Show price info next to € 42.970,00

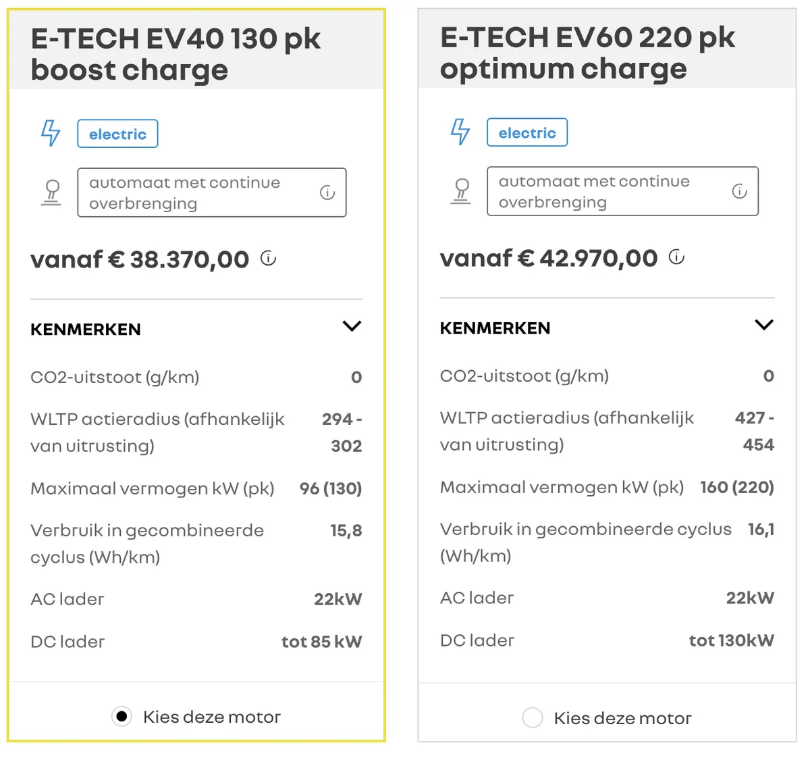676,257
